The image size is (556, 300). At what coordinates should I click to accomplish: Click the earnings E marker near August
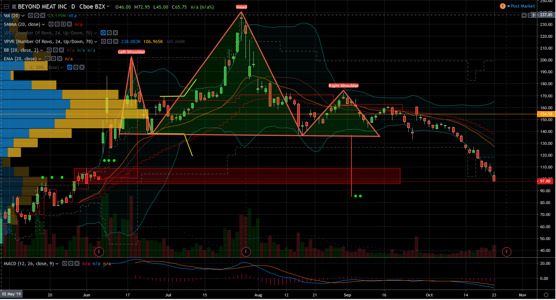(x=246, y=251)
